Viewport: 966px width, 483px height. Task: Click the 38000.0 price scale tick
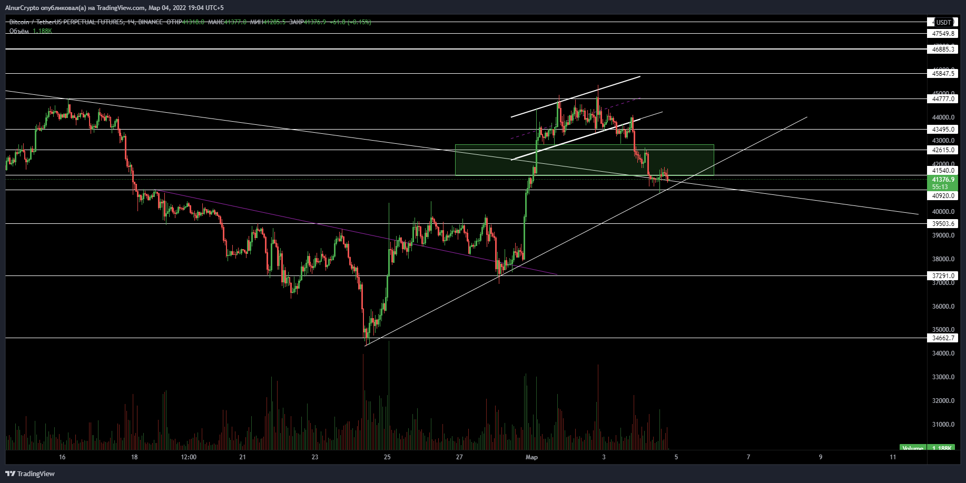point(943,259)
